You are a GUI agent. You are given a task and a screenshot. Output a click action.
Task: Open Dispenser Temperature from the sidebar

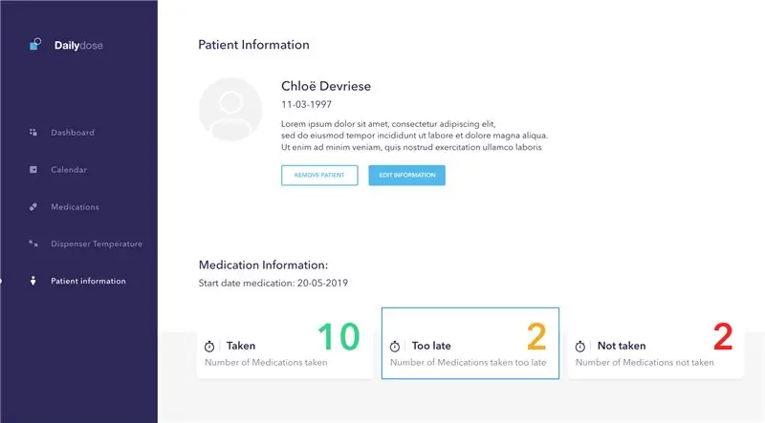coord(97,243)
